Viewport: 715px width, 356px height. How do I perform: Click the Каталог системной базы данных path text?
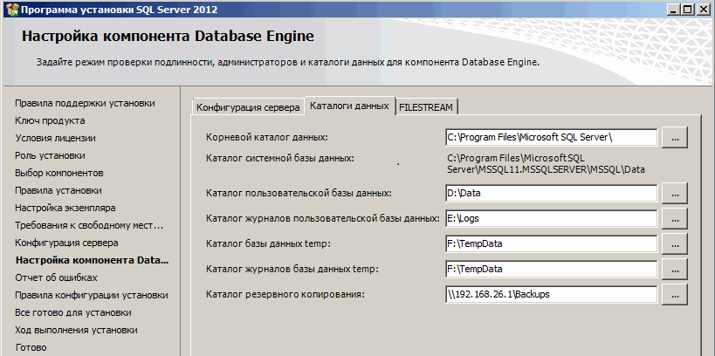click(546, 164)
